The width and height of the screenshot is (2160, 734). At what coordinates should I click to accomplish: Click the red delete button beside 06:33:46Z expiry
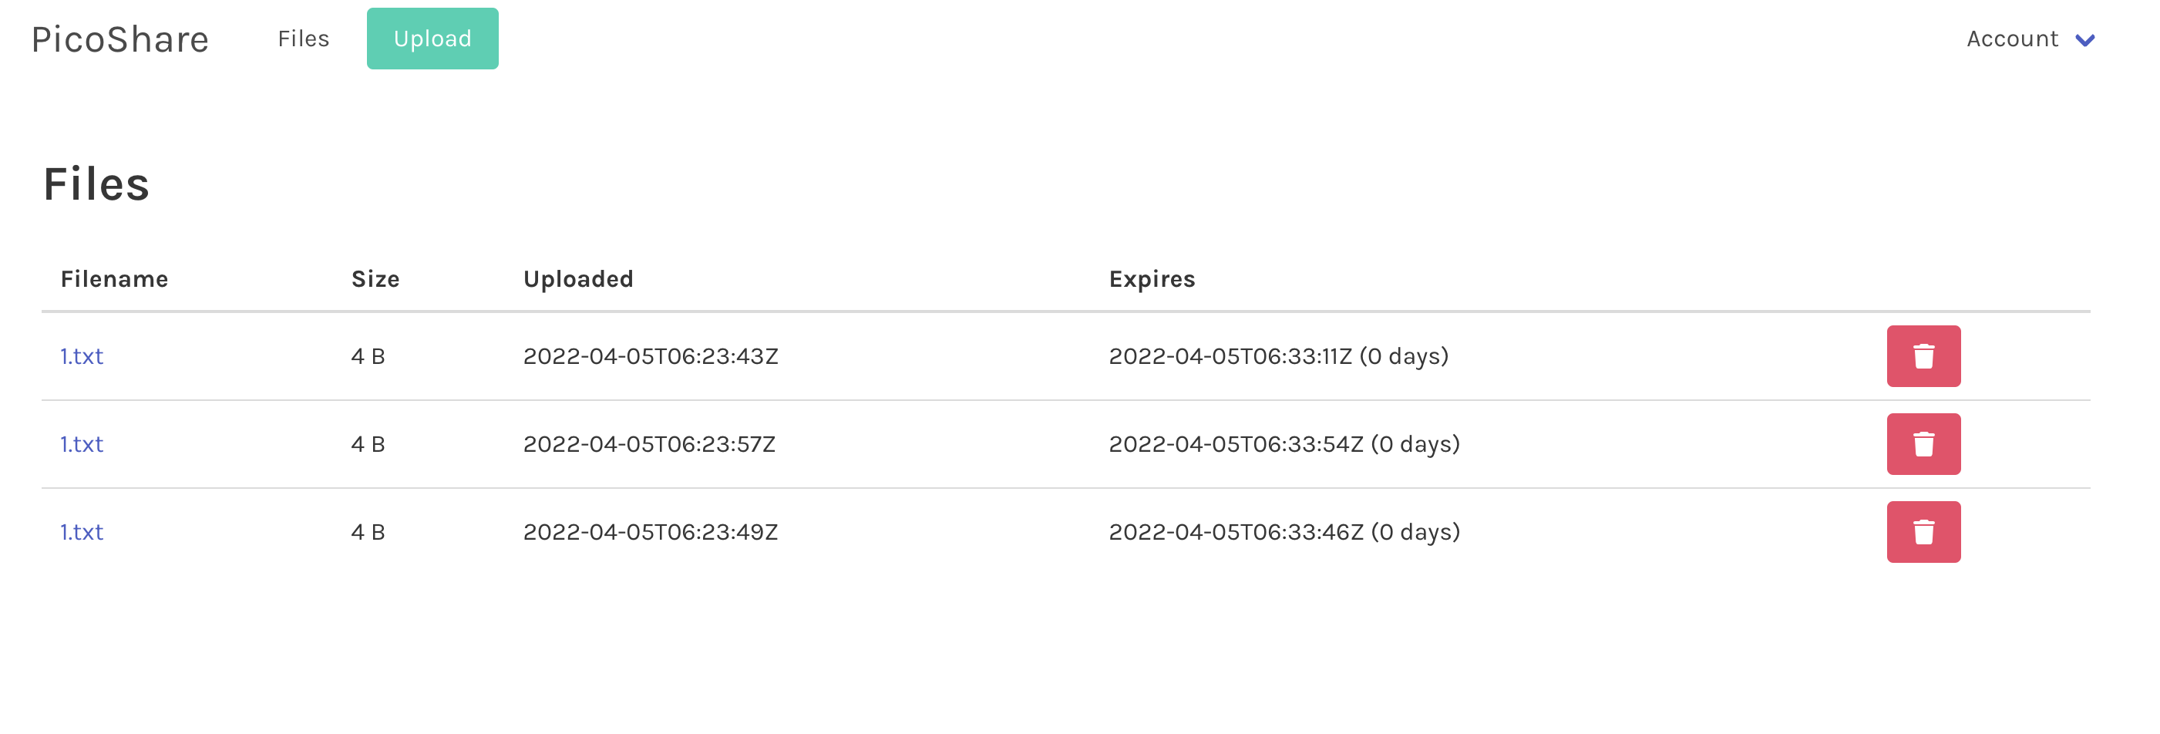click(1923, 531)
